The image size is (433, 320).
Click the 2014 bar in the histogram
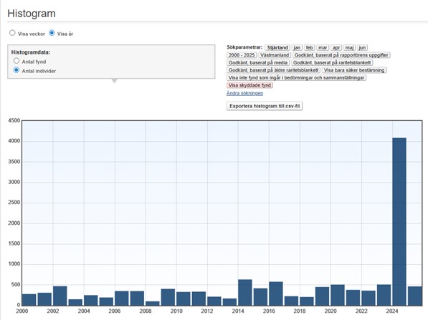click(x=244, y=292)
